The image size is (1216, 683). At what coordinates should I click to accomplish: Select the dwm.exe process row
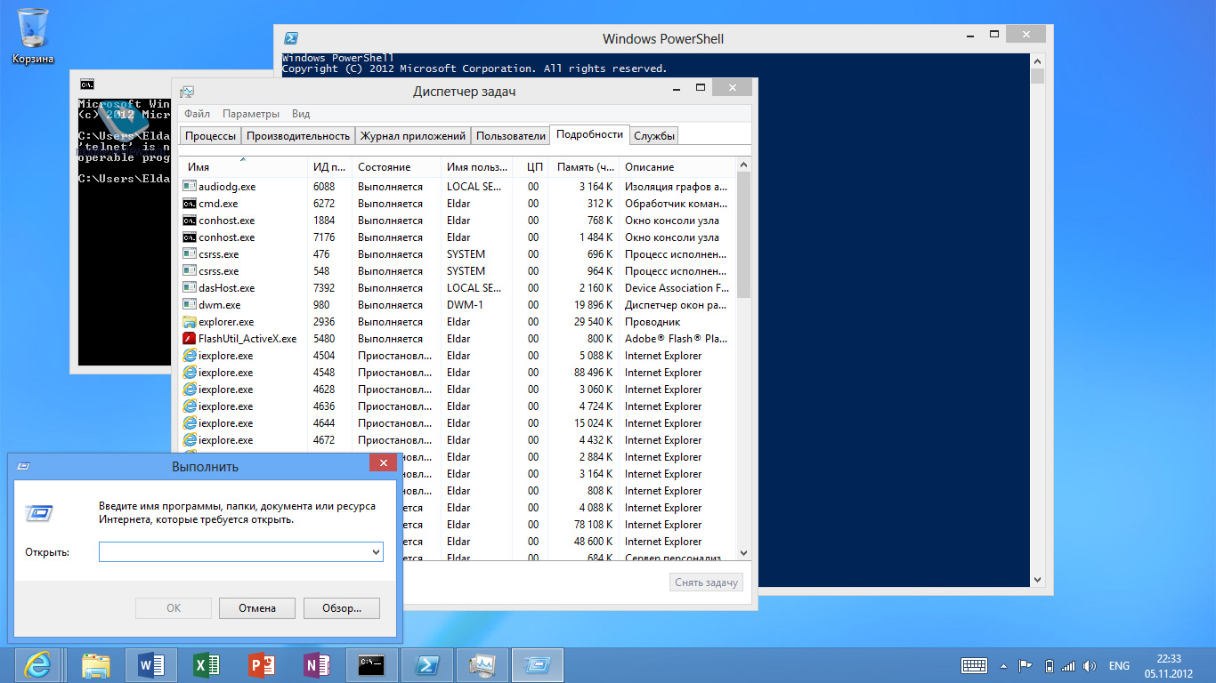point(458,305)
